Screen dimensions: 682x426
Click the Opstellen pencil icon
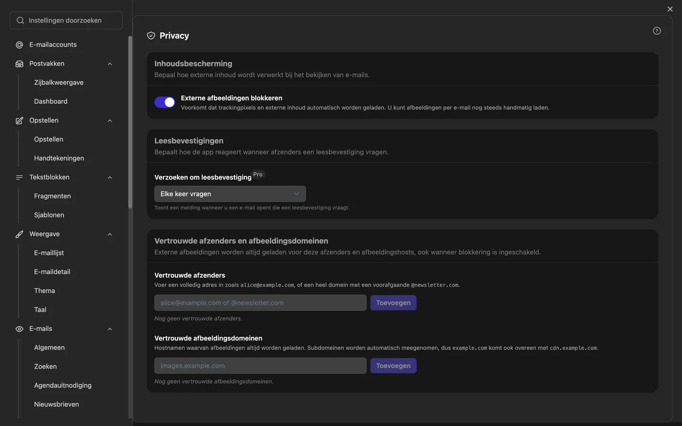coord(19,121)
